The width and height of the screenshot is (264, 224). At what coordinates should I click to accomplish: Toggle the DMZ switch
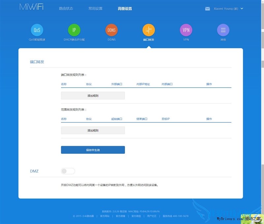coord(68,171)
